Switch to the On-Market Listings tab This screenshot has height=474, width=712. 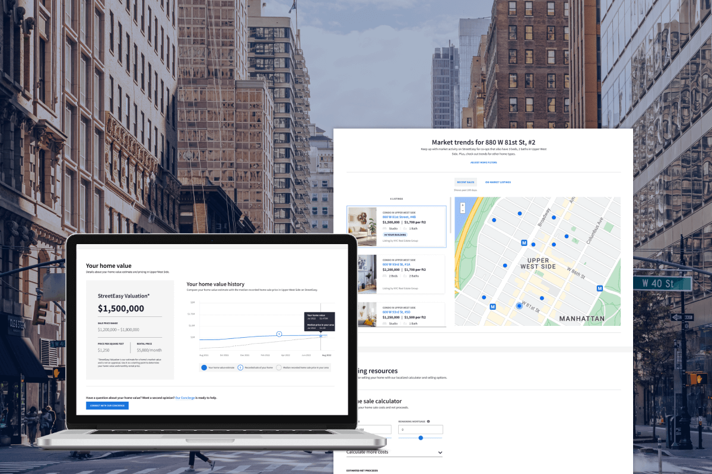tap(497, 182)
